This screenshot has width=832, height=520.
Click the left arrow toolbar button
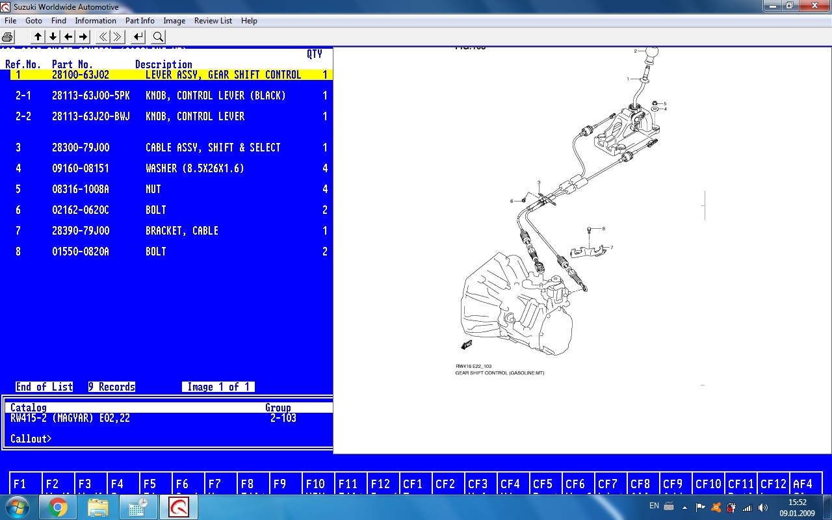pos(68,37)
